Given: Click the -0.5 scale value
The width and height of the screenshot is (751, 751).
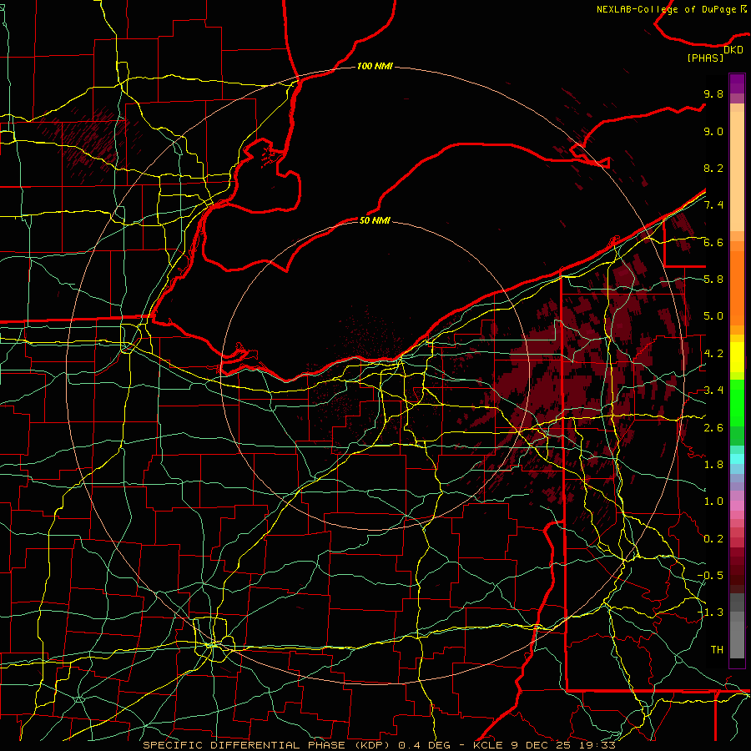Looking at the screenshot, I should click(x=710, y=576).
